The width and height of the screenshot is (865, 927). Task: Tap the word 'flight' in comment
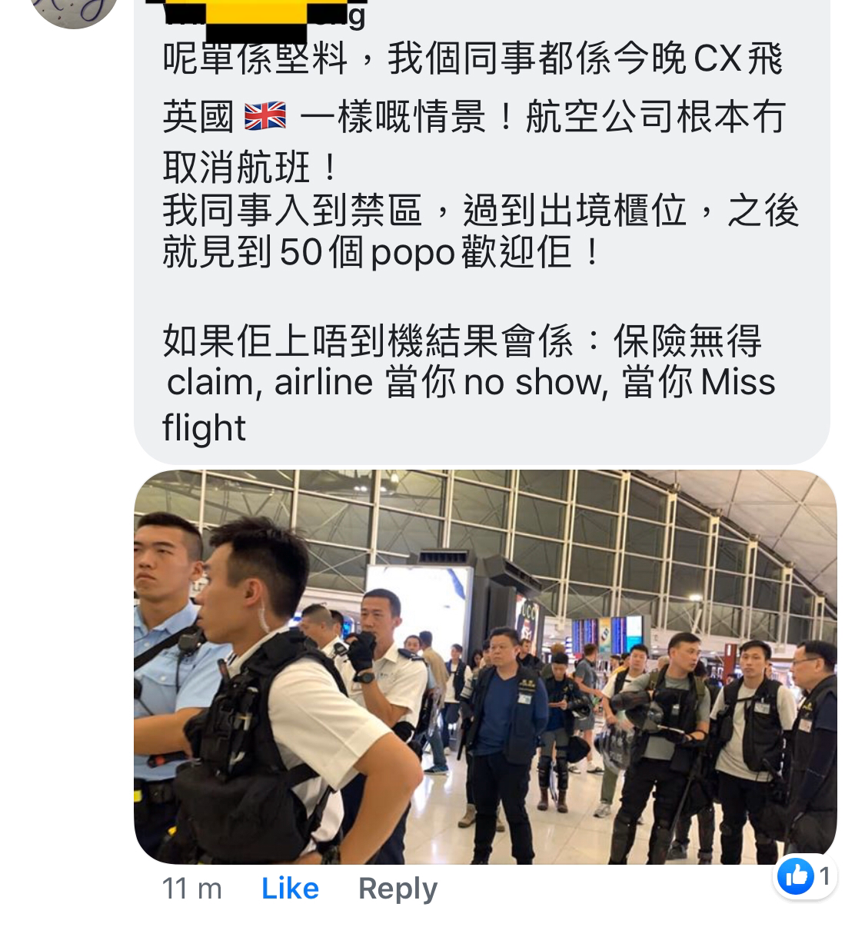pos(204,427)
